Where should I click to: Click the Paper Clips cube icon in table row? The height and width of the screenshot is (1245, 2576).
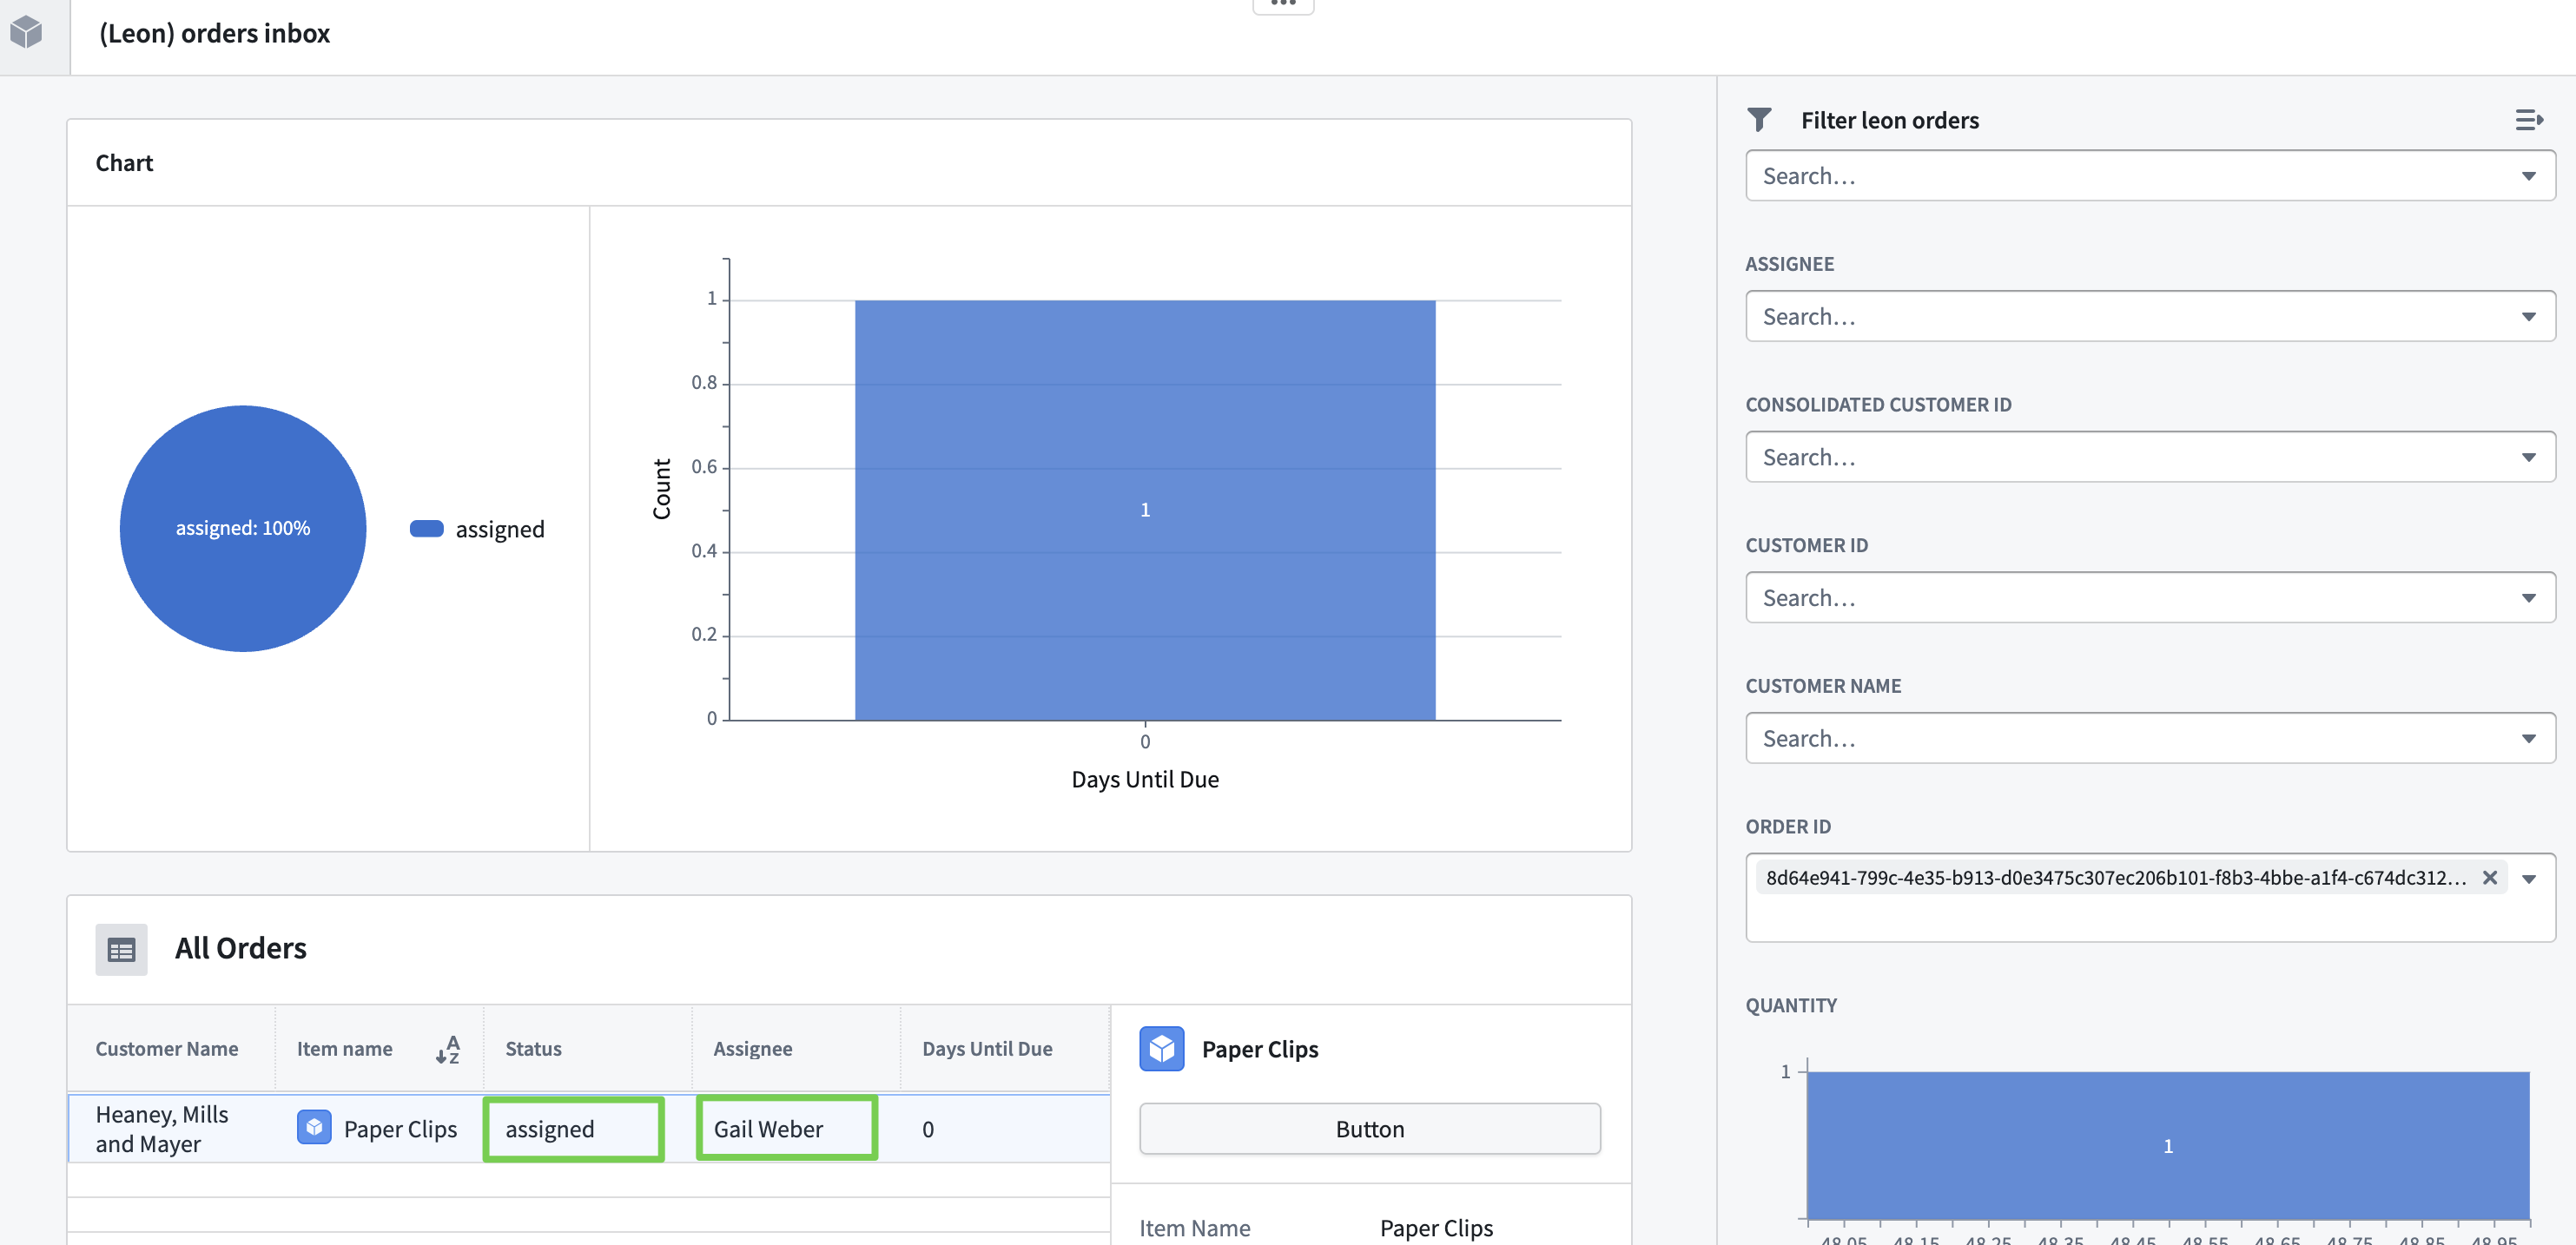[314, 1128]
